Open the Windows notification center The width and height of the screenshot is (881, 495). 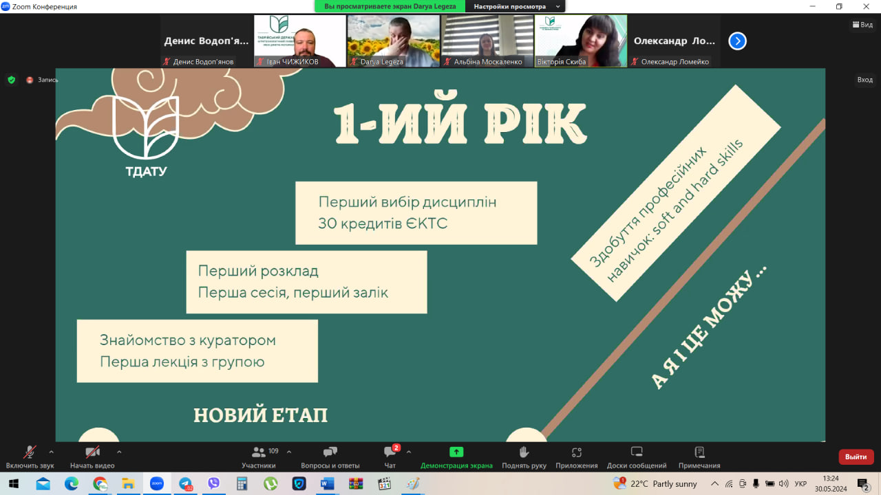coord(863,484)
